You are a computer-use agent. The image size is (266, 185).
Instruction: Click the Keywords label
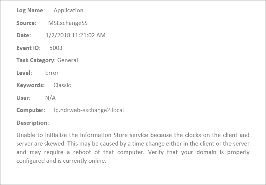point(30,85)
